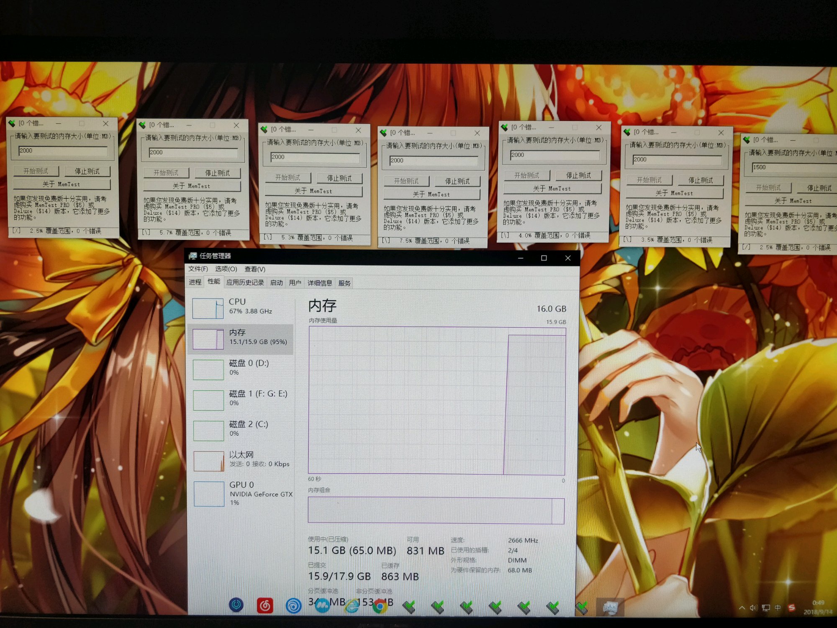Open 文件(F) menu in Task Manager
The image size is (837, 628).
(198, 269)
